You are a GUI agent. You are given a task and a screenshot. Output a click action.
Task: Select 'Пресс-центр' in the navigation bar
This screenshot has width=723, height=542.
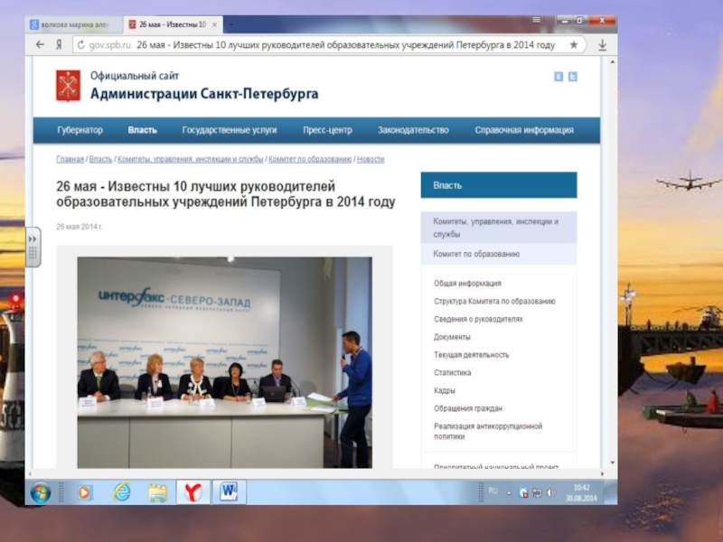pyautogui.click(x=327, y=130)
